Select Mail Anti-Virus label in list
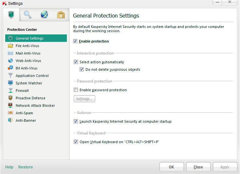The width and height of the screenshot is (240, 174). tap(28, 53)
